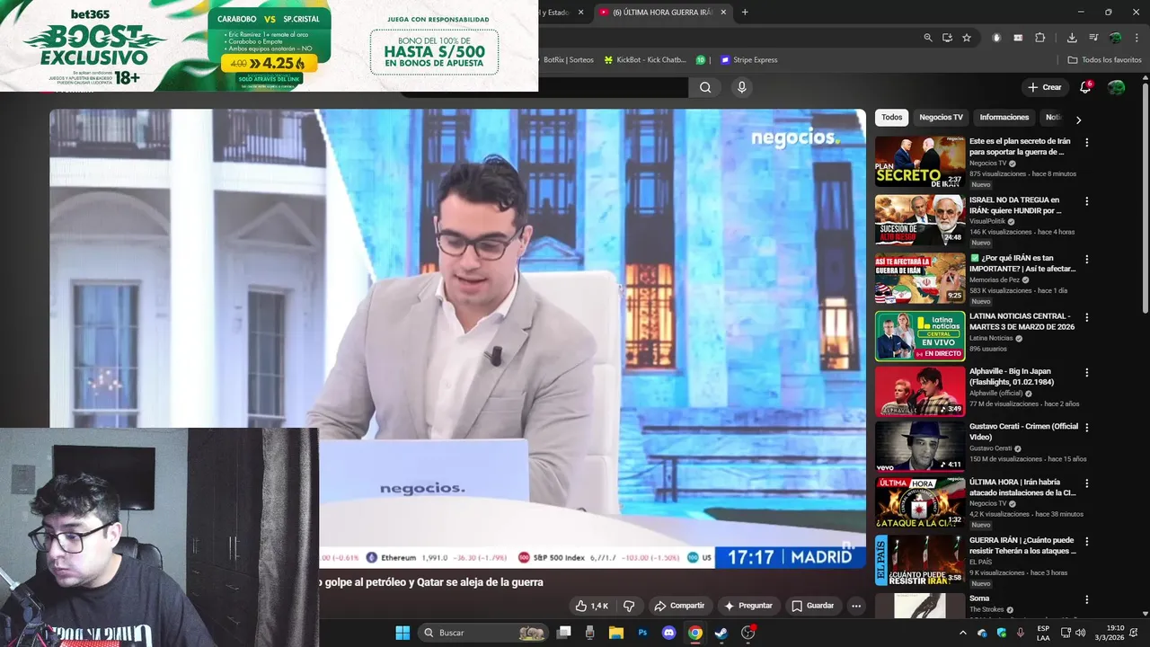1150x647 pixels.
Task: Select the Informaciones filter chip
Action: pyautogui.click(x=1004, y=117)
